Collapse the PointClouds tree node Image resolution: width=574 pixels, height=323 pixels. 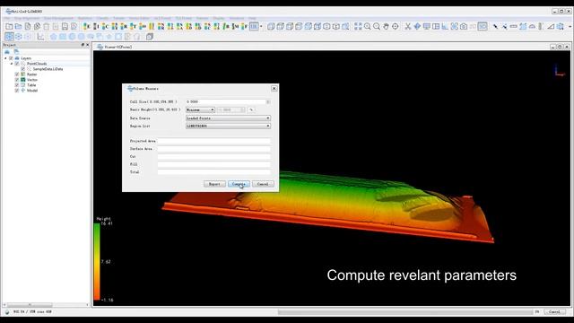[12, 64]
